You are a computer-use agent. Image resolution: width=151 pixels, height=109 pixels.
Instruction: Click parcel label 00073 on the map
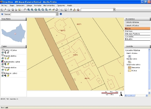[x=75, y=55]
